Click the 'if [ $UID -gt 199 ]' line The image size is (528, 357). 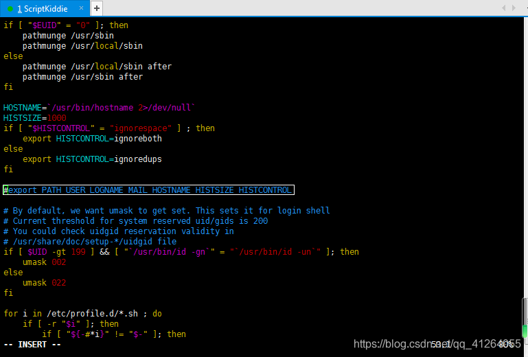(181, 251)
